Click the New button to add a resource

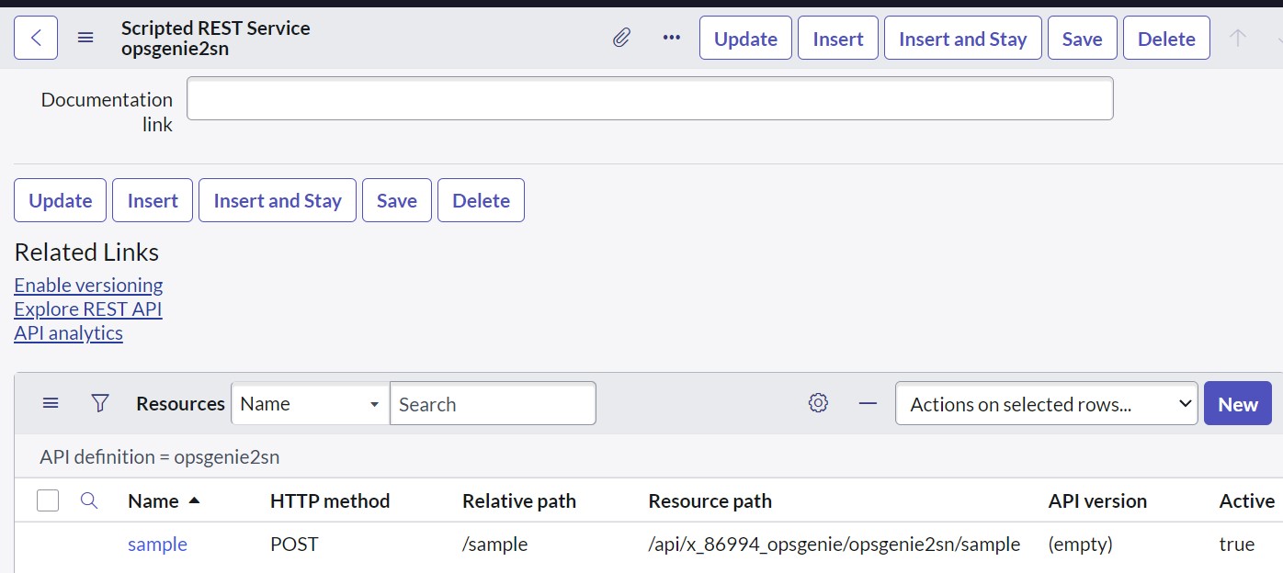pos(1237,403)
